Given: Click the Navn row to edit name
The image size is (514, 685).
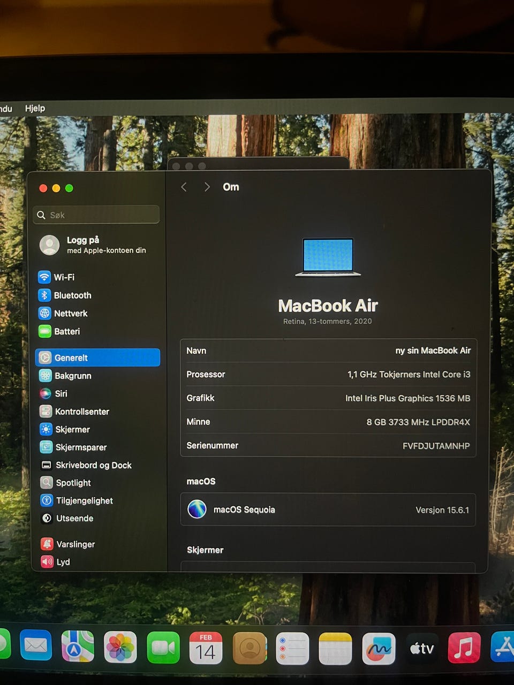Looking at the screenshot, I should 328,351.
